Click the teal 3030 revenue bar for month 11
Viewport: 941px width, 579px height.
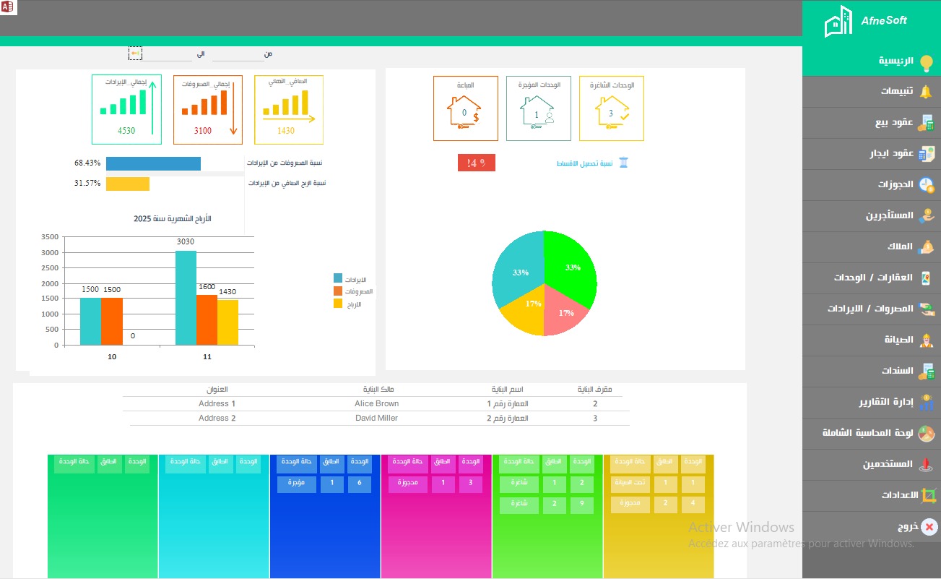pyautogui.click(x=186, y=298)
